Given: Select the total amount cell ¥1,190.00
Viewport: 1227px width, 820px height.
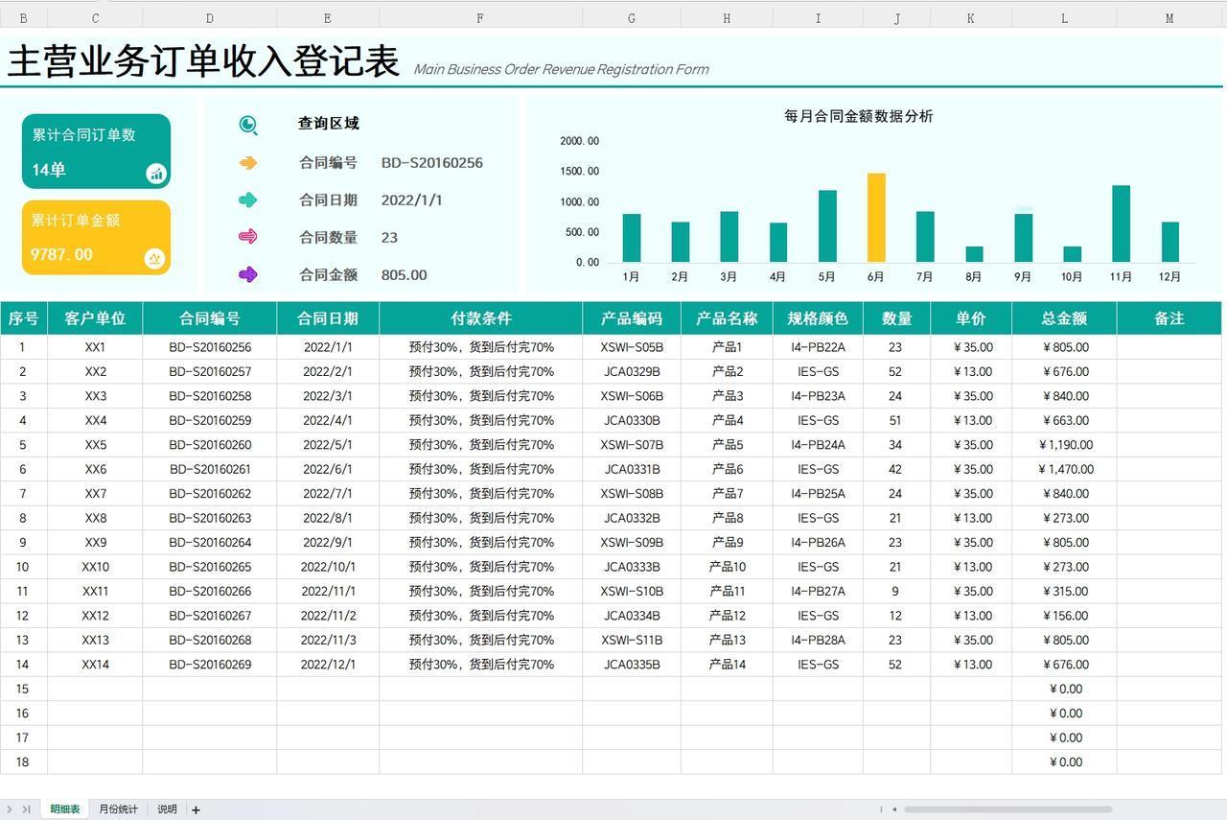Looking at the screenshot, I should 1064,445.
